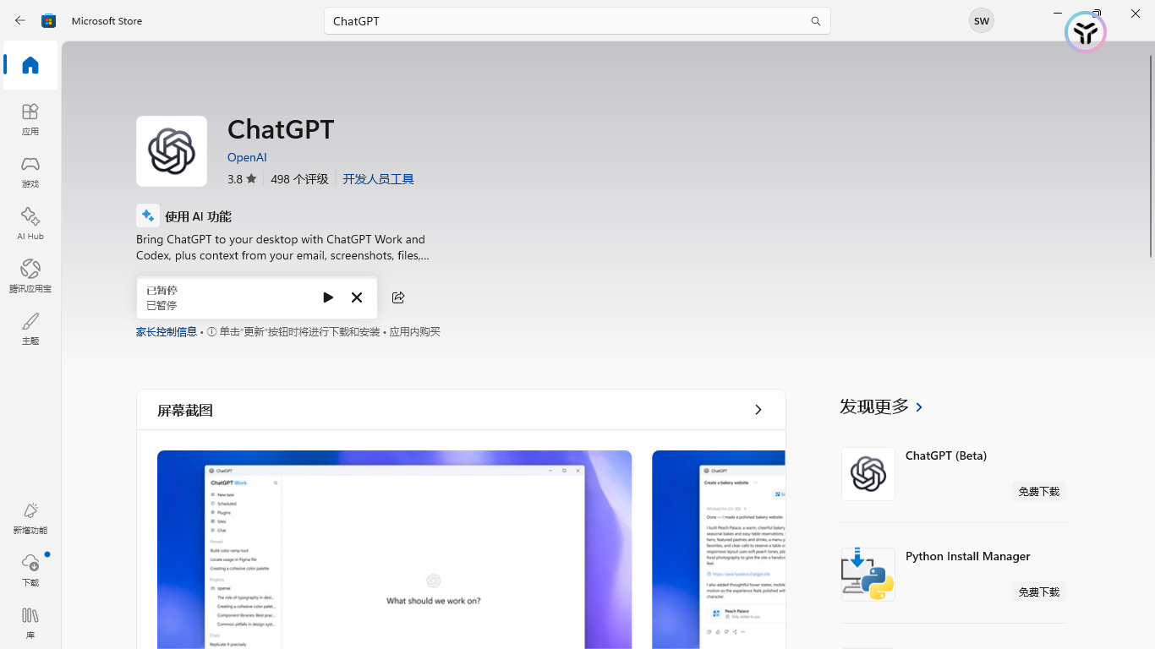1155x649 pixels.
Task: Open the first ChatGPT Work screenshot
Action: tap(394, 549)
